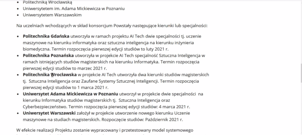Click the vertical scrollbar thumb

[x=301, y=73]
